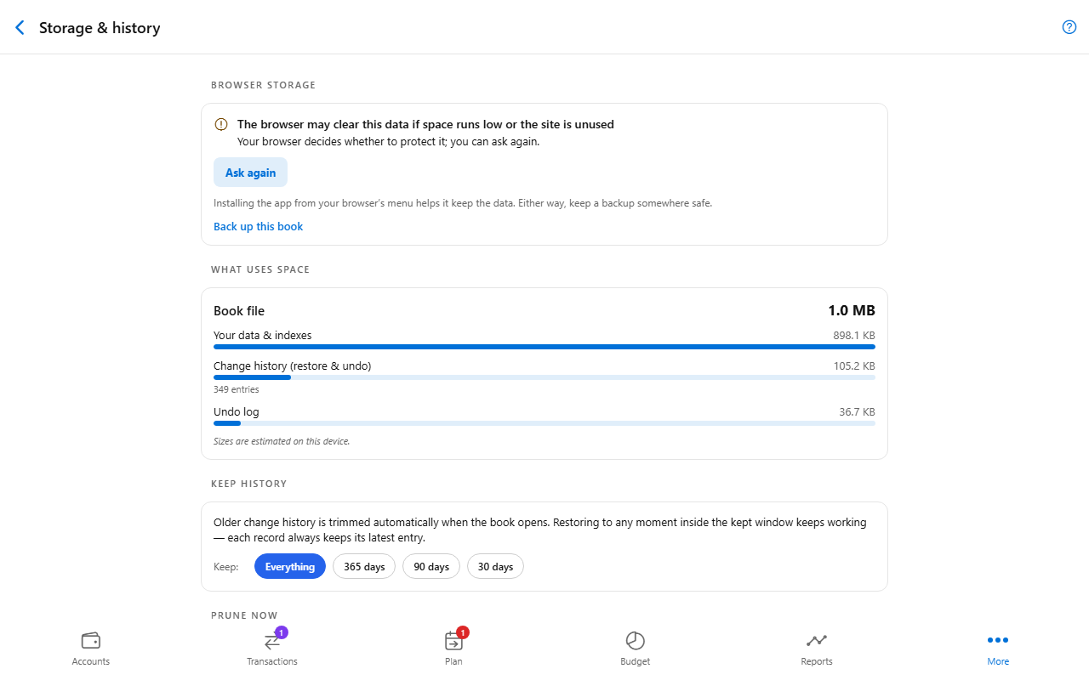Image resolution: width=1089 pixels, height=680 pixels.
Task: Click the Sizes are estimated note
Action: point(282,441)
